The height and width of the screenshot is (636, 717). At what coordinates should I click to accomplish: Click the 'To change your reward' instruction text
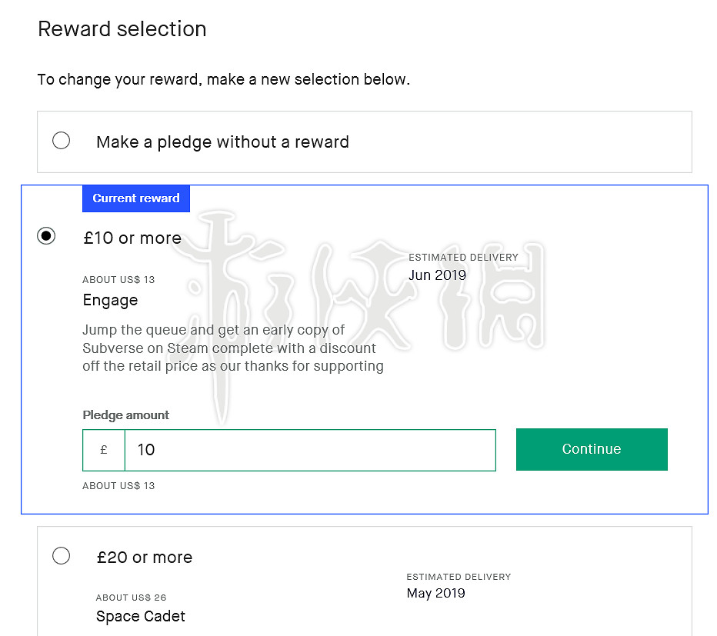pos(223,80)
